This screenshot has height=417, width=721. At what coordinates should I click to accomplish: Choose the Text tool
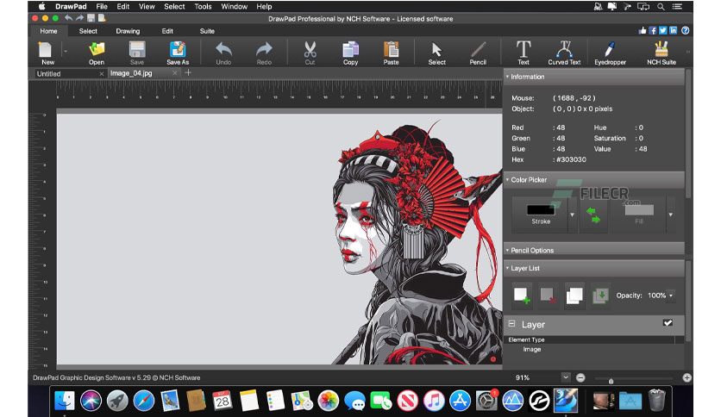click(524, 53)
